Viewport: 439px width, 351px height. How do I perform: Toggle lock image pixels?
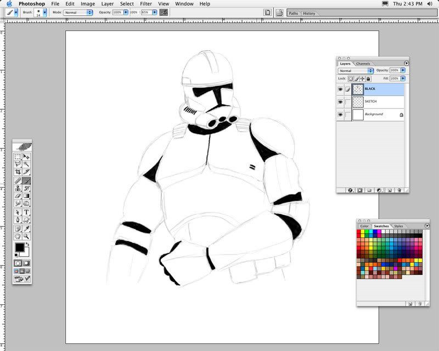pos(357,78)
